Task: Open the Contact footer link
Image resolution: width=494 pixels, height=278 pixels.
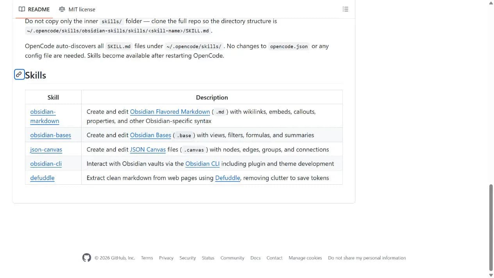Action: (275, 258)
